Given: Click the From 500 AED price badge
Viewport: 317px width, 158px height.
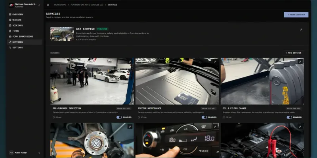Looking at the screenshot, I should (123, 108).
